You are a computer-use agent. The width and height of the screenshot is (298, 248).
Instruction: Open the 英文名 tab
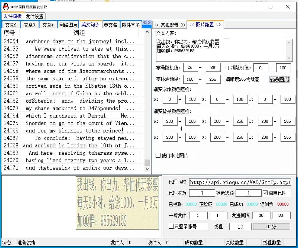pyautogui.click(x=110, y=25)
